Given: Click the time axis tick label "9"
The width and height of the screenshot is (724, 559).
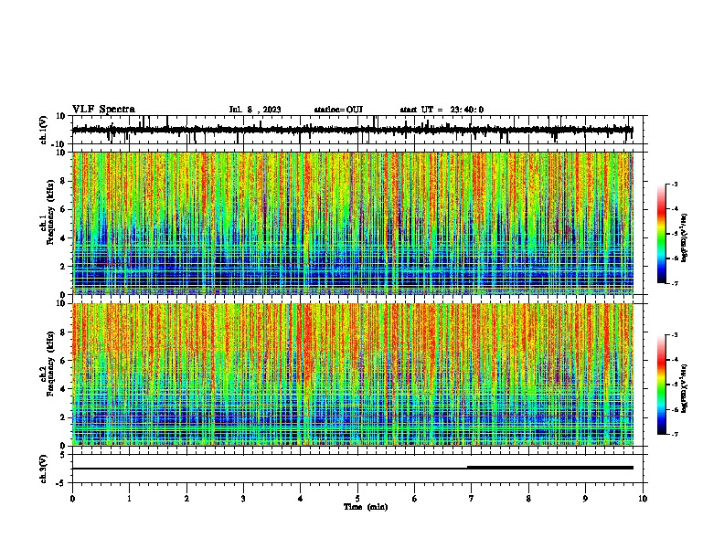Looking at the screenshot, I should 585,499.
